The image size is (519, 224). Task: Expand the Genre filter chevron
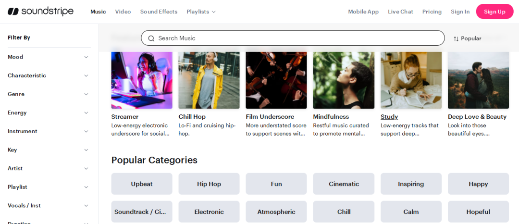(86, 94)
